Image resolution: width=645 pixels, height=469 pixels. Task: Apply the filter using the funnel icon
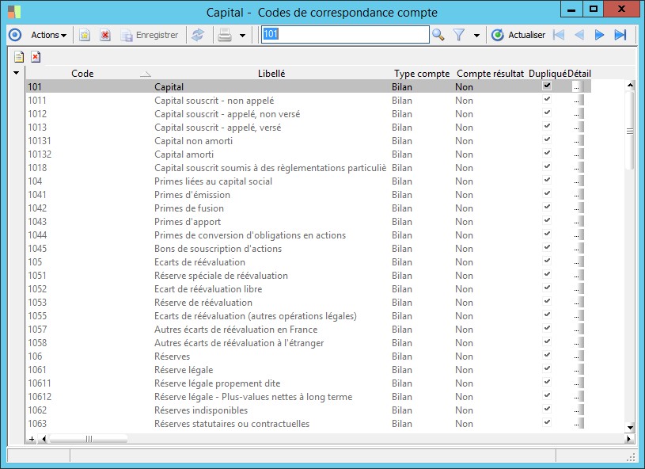(x=457, y=35)
